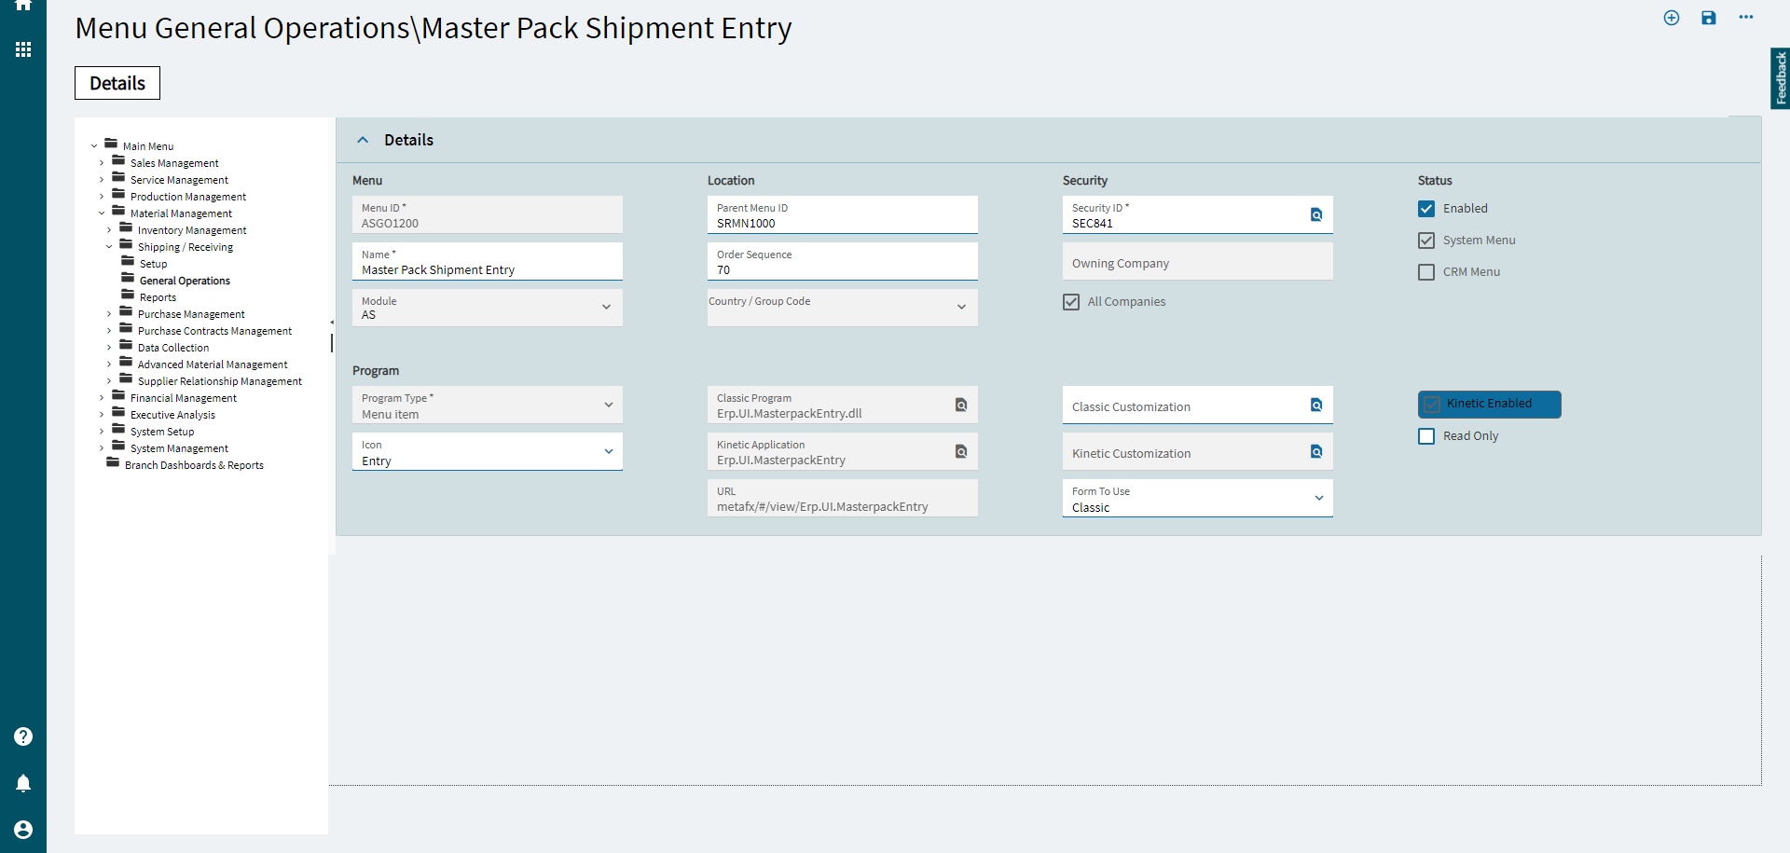Check the Read Only checkbox
The image size is (1790, 853).
pyautogui.click(x=1426, y=436)
